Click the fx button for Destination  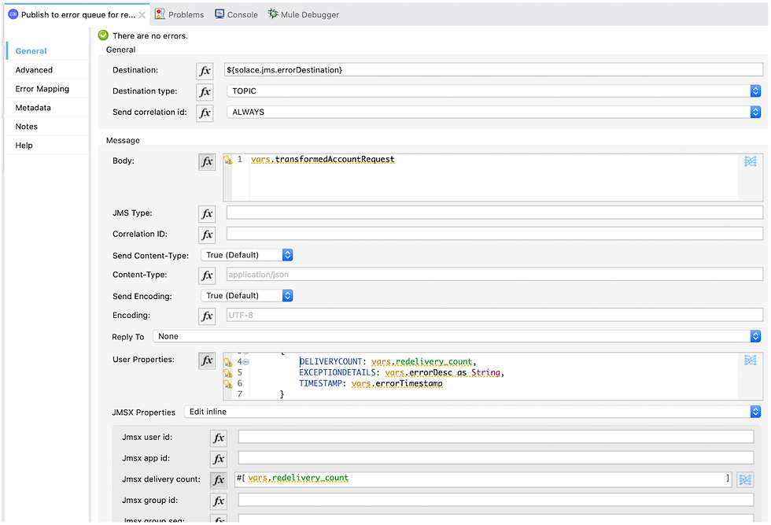tap(205, 70)
